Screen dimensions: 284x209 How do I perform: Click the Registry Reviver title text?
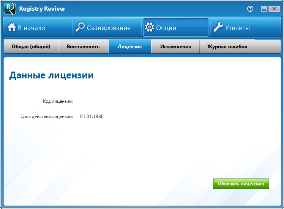point(42,9)
